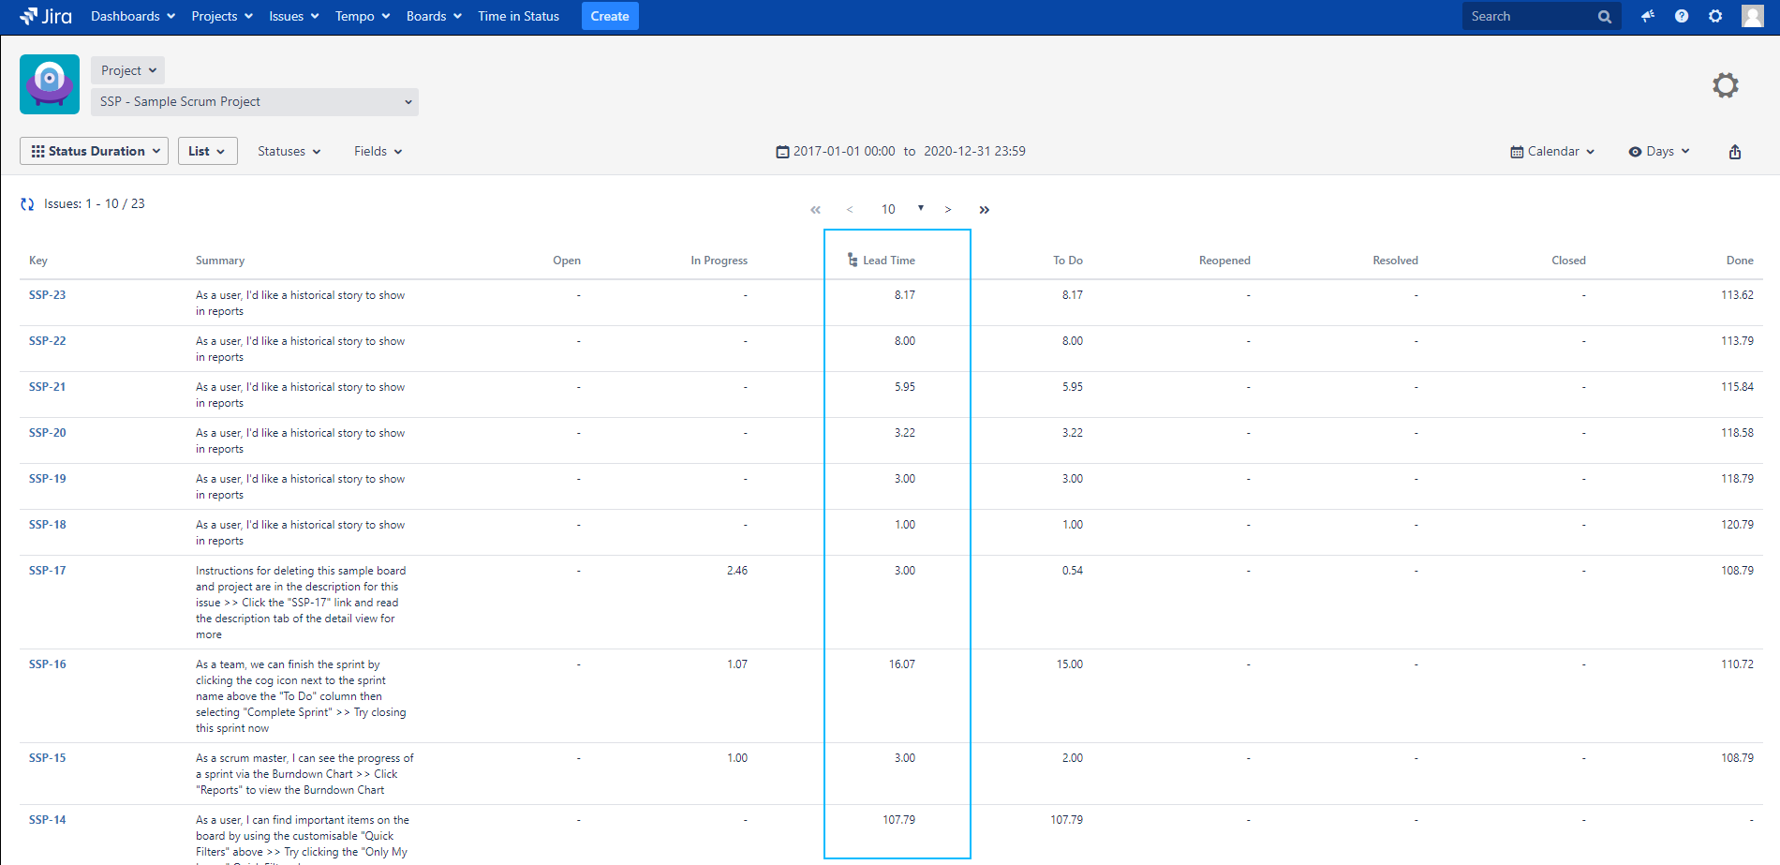This screenshot has width=1780, height=865.
Task: Expand the Status Duration report dropdown
Action: tap(94, 151)
